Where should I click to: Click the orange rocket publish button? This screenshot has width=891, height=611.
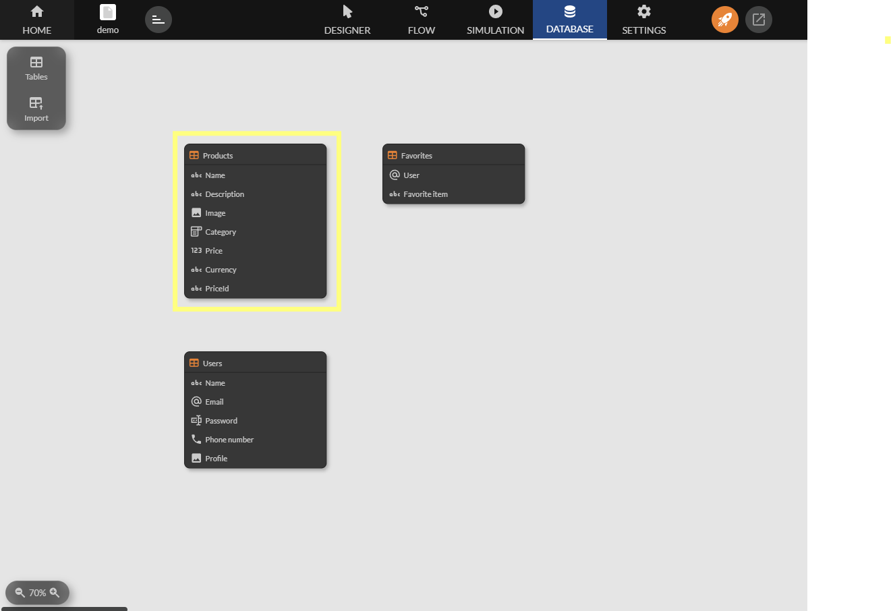pos(725,20)
